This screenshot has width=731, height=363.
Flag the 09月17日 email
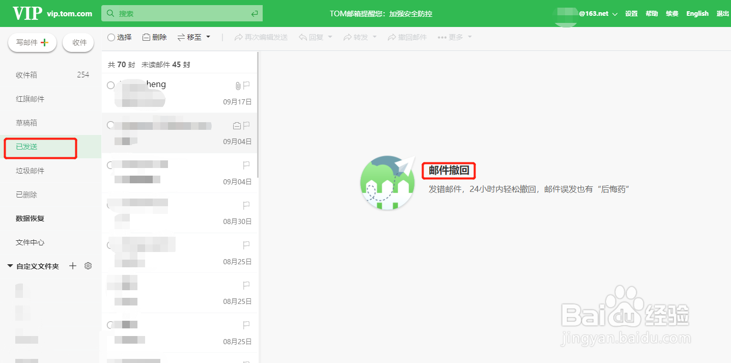click(x=246, y=85)
